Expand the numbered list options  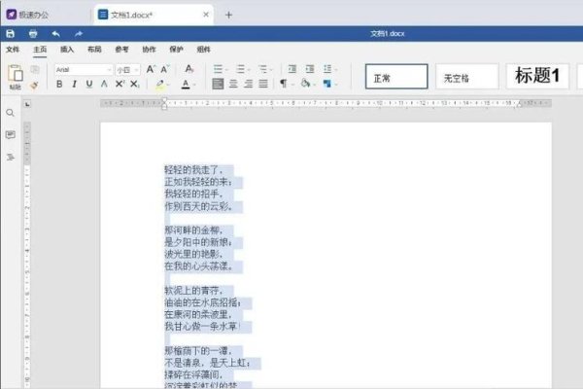249,70
